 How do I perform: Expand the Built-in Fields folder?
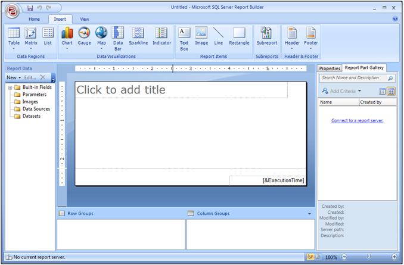click(10, 88)
